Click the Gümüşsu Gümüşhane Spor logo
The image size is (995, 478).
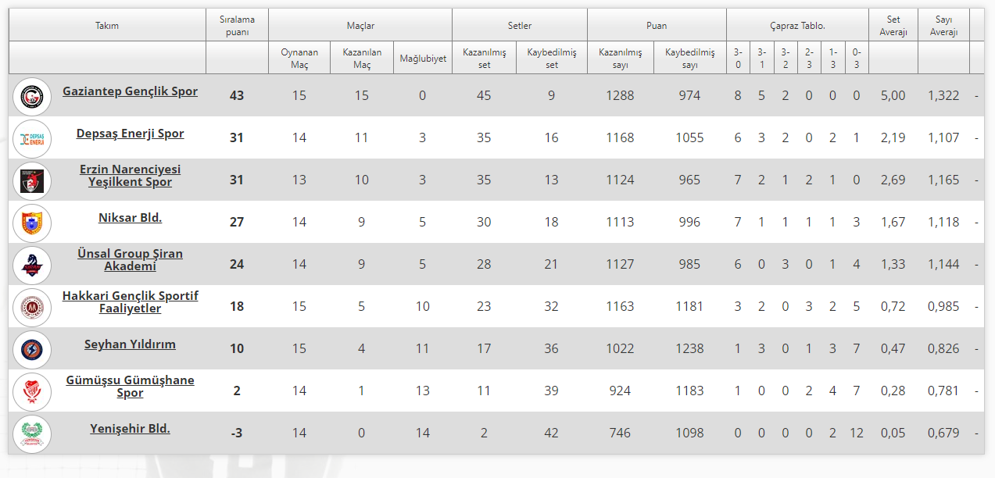[x=32, y=391]
